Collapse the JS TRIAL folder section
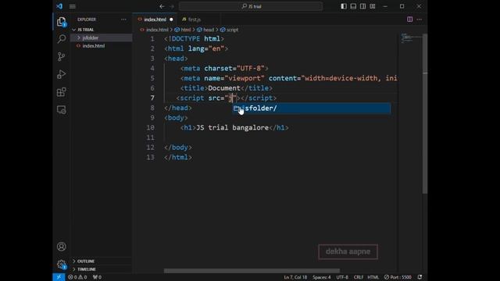Viewport: 500px width, 281px height. point(102,30)
